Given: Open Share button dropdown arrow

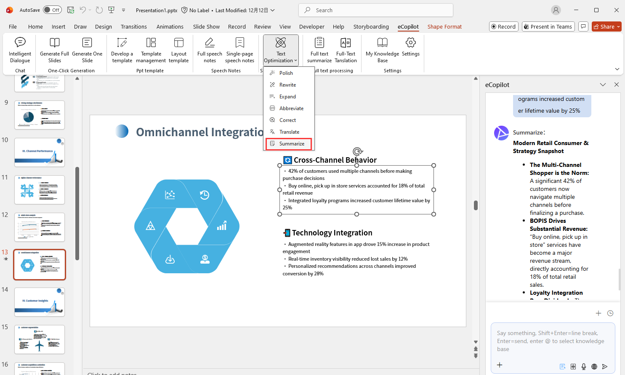Looking at the screenshot, I should [618, 26].
